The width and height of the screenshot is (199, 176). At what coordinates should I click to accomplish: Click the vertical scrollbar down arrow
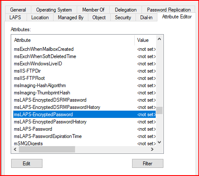[x=160, y=142]
